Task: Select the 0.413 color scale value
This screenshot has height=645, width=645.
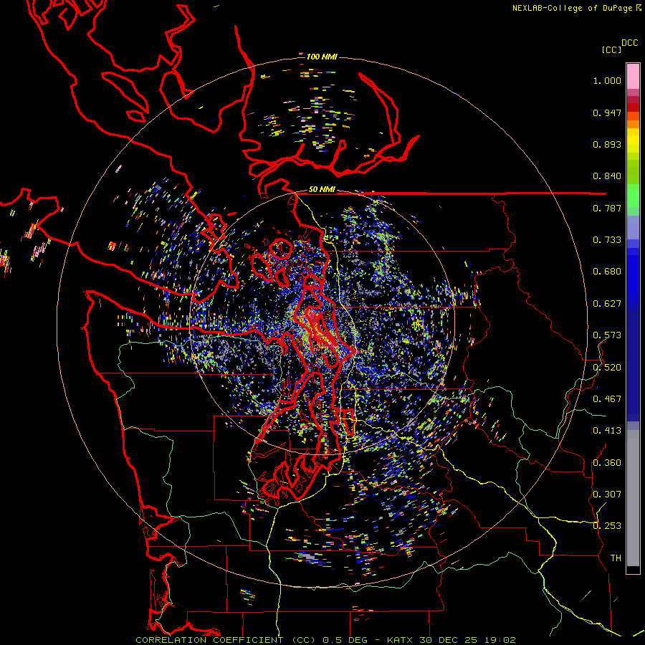Action: [607, 431]
